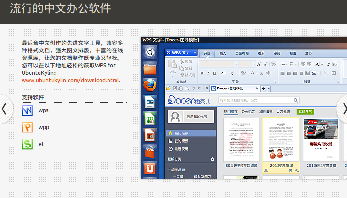Go to the previous slide arrow

(4, 109)
